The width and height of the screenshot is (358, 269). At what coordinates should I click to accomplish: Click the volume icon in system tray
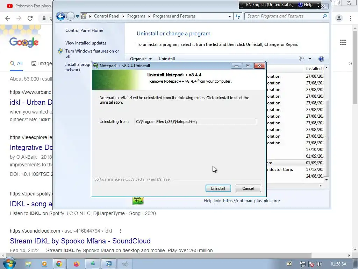pos(319,264)
